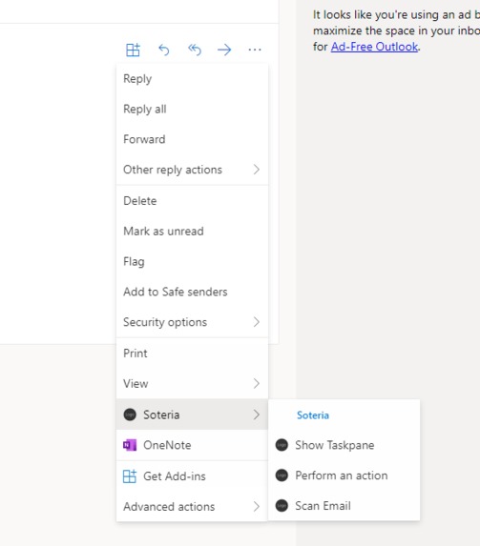The width and height of the screenshot is (480, 546).
Task: Select Show Taskpane text in Soteria submenu
Action: tap(335, 445)
